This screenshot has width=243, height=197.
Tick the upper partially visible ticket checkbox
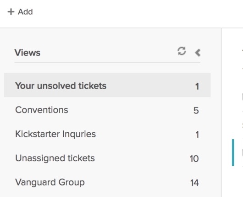click(x=242, y=97)
